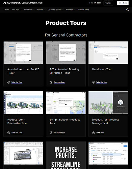This screenshot has height=169, width=132.
Task: Select Product Tours in navigation bar
Action: click(x=83, y=10)
